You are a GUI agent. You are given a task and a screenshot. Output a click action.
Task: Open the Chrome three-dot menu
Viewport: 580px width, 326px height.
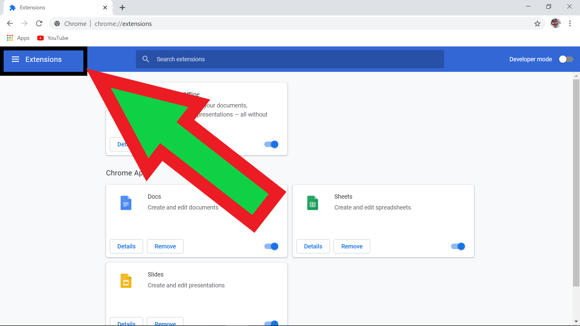[570, 23]
